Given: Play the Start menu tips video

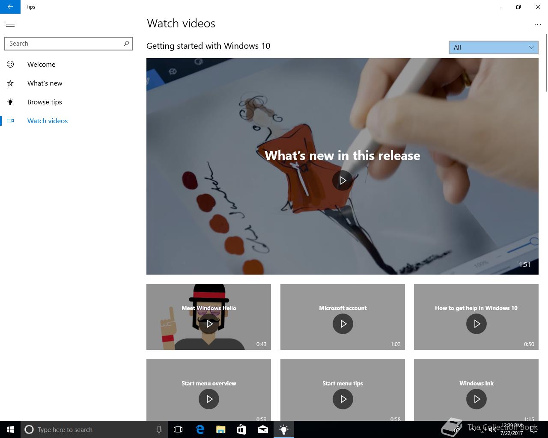Looking at the screenshot, I should [x=343, y=399].
